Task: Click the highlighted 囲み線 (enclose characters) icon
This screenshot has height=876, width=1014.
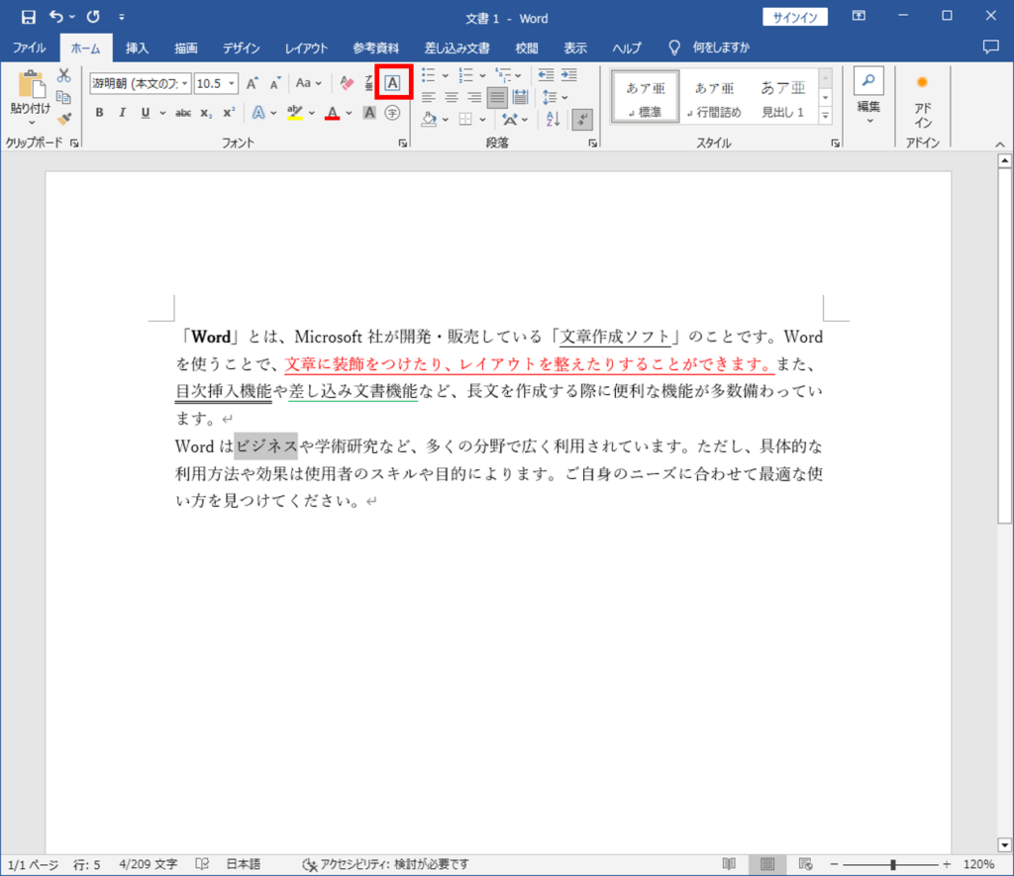Action: (x=392, y=83)
